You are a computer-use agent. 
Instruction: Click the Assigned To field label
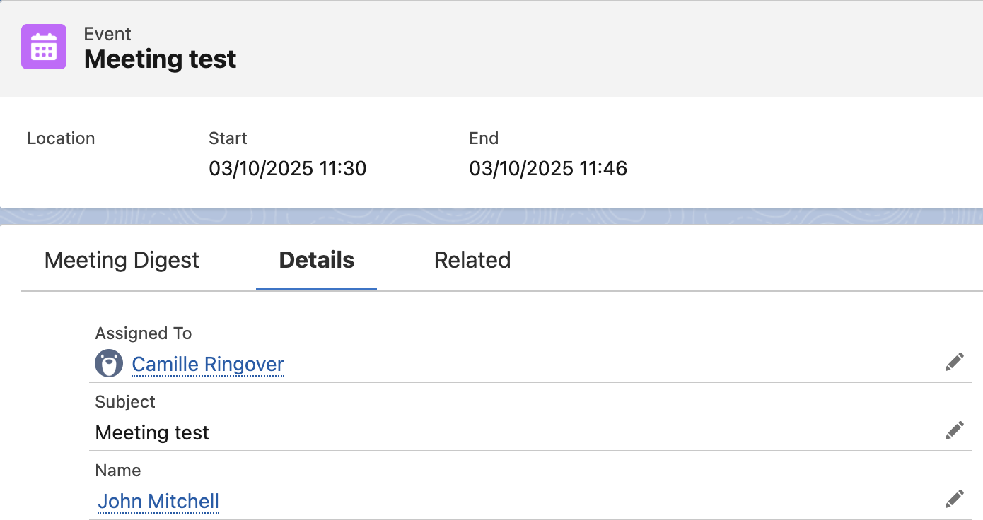click(x=144, y=333)
